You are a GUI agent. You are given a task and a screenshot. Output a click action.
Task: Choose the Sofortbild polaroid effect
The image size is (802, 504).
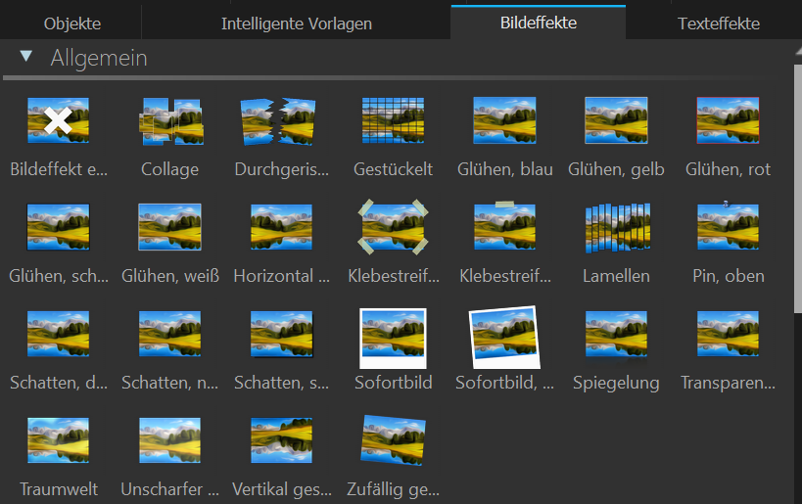pos(393,335)
